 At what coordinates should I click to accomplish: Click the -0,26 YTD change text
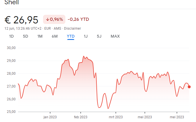click(x=78, y=19)
